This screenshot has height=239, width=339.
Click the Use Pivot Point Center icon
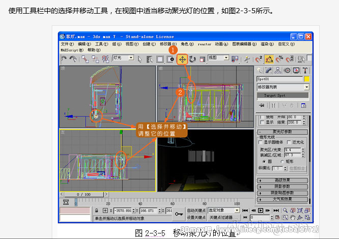point(235,59)
